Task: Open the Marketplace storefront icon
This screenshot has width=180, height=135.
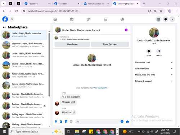Action: click(105, 19)
